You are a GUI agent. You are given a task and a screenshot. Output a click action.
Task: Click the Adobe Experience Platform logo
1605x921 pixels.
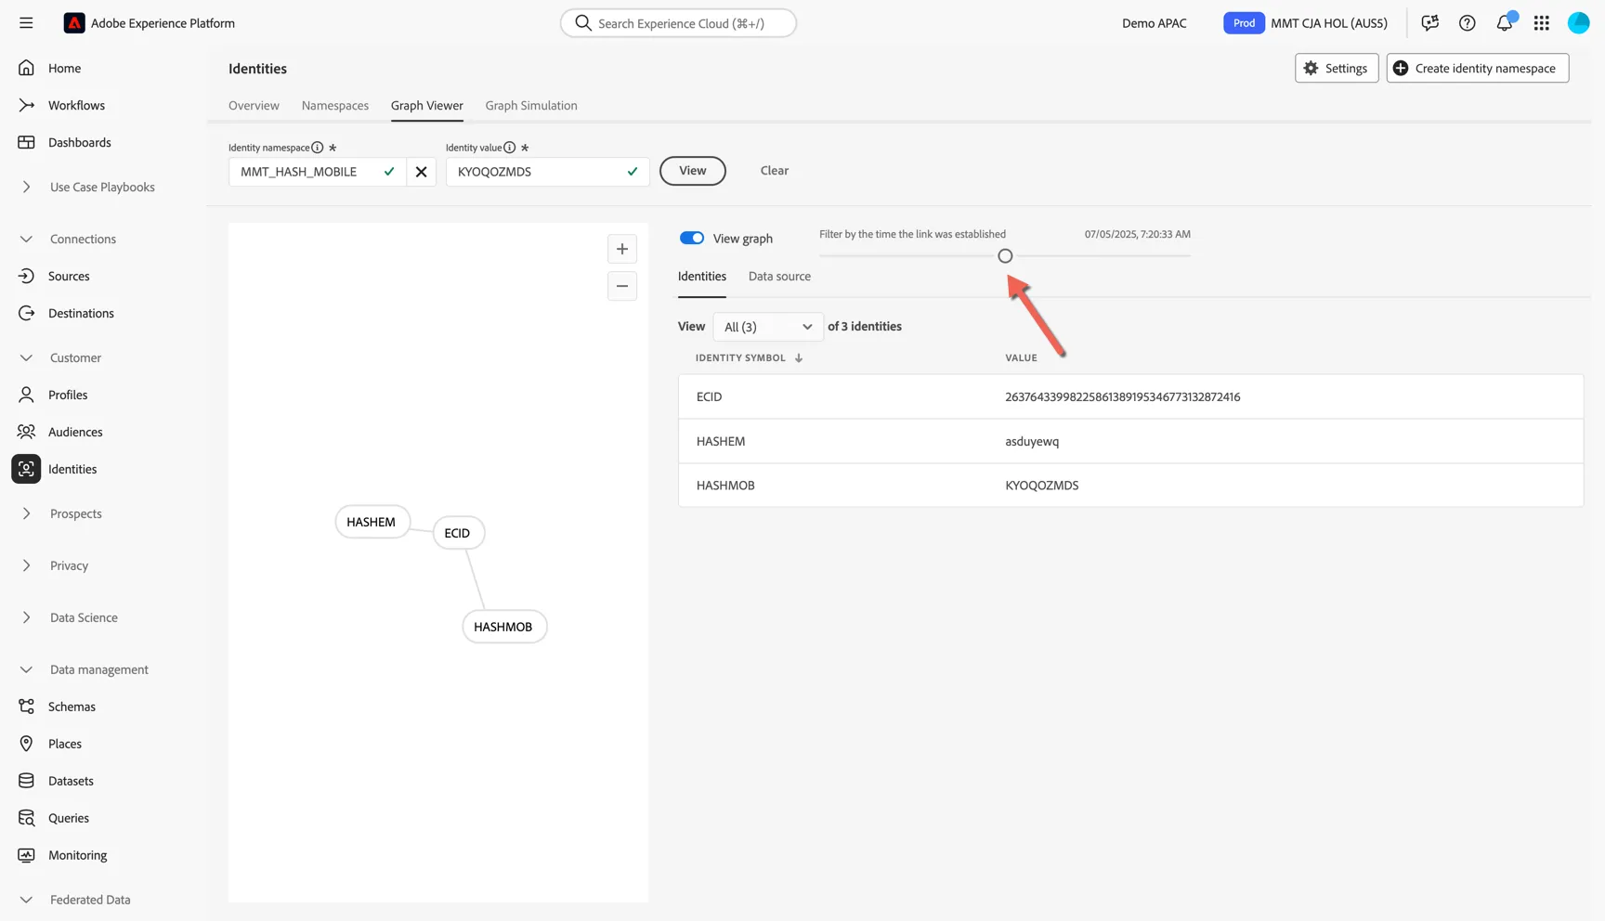(74, 23)
